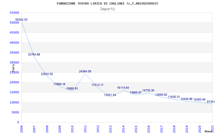
Task: Select the 32764.88 data label
Action: click(34, 54)
